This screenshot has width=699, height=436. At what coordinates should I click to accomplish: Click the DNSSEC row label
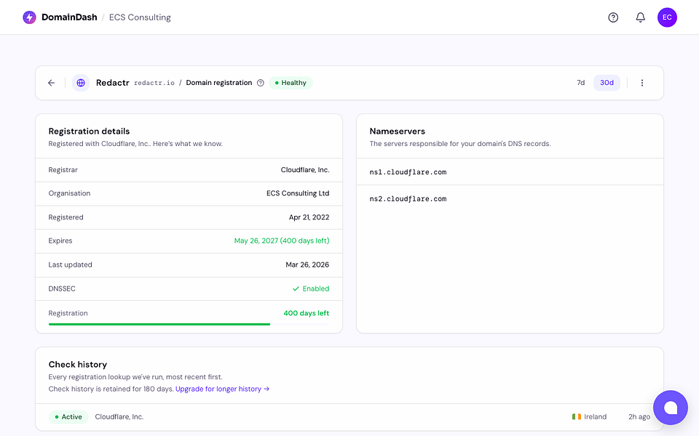62,288
